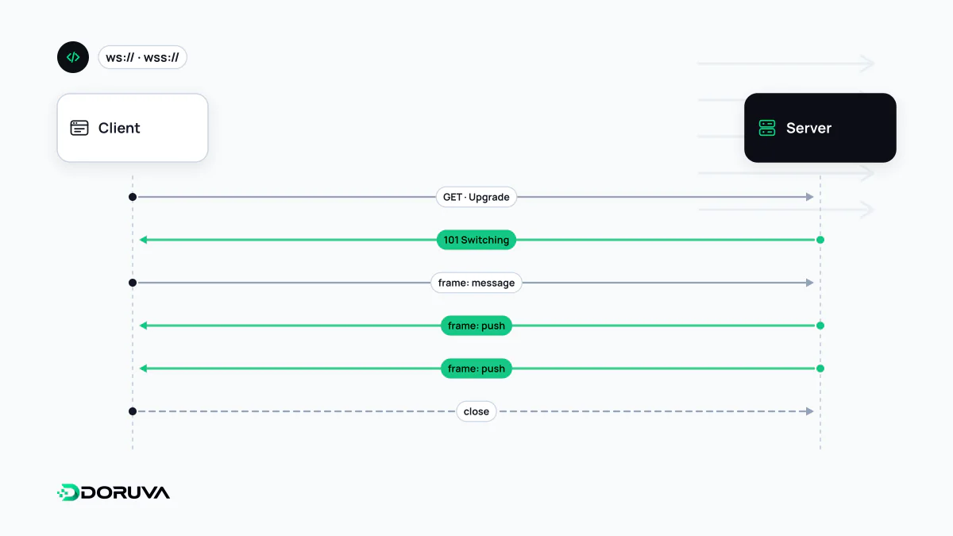Select the "GET · Upgrade" message label

click(476, 197)
